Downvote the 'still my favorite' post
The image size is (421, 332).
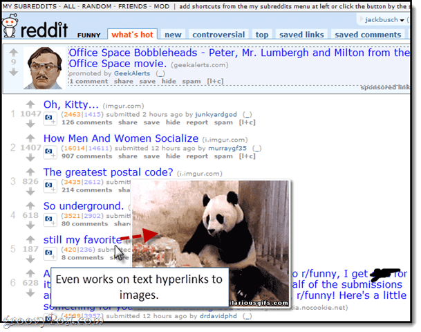pyautogui.click(x=30, y=259)
